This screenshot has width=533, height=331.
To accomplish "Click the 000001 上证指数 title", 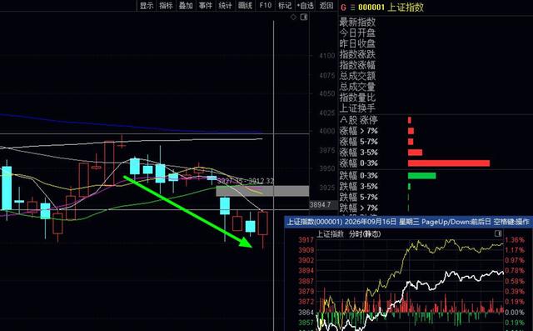I will [391, 8].
